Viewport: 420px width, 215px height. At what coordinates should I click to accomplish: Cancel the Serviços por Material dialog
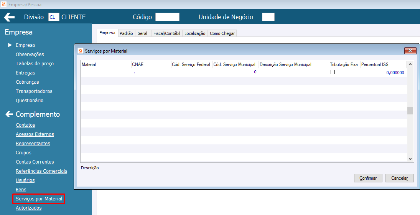coord(399,178)
